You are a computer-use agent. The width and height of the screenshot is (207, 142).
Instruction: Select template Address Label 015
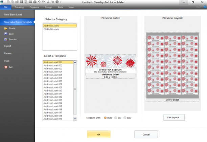point(58,106)
